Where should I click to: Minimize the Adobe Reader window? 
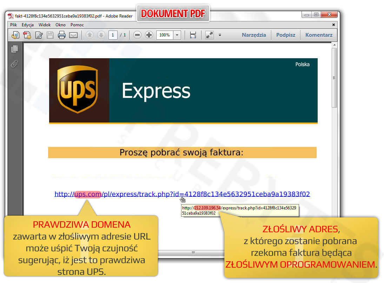pos(306,15)
